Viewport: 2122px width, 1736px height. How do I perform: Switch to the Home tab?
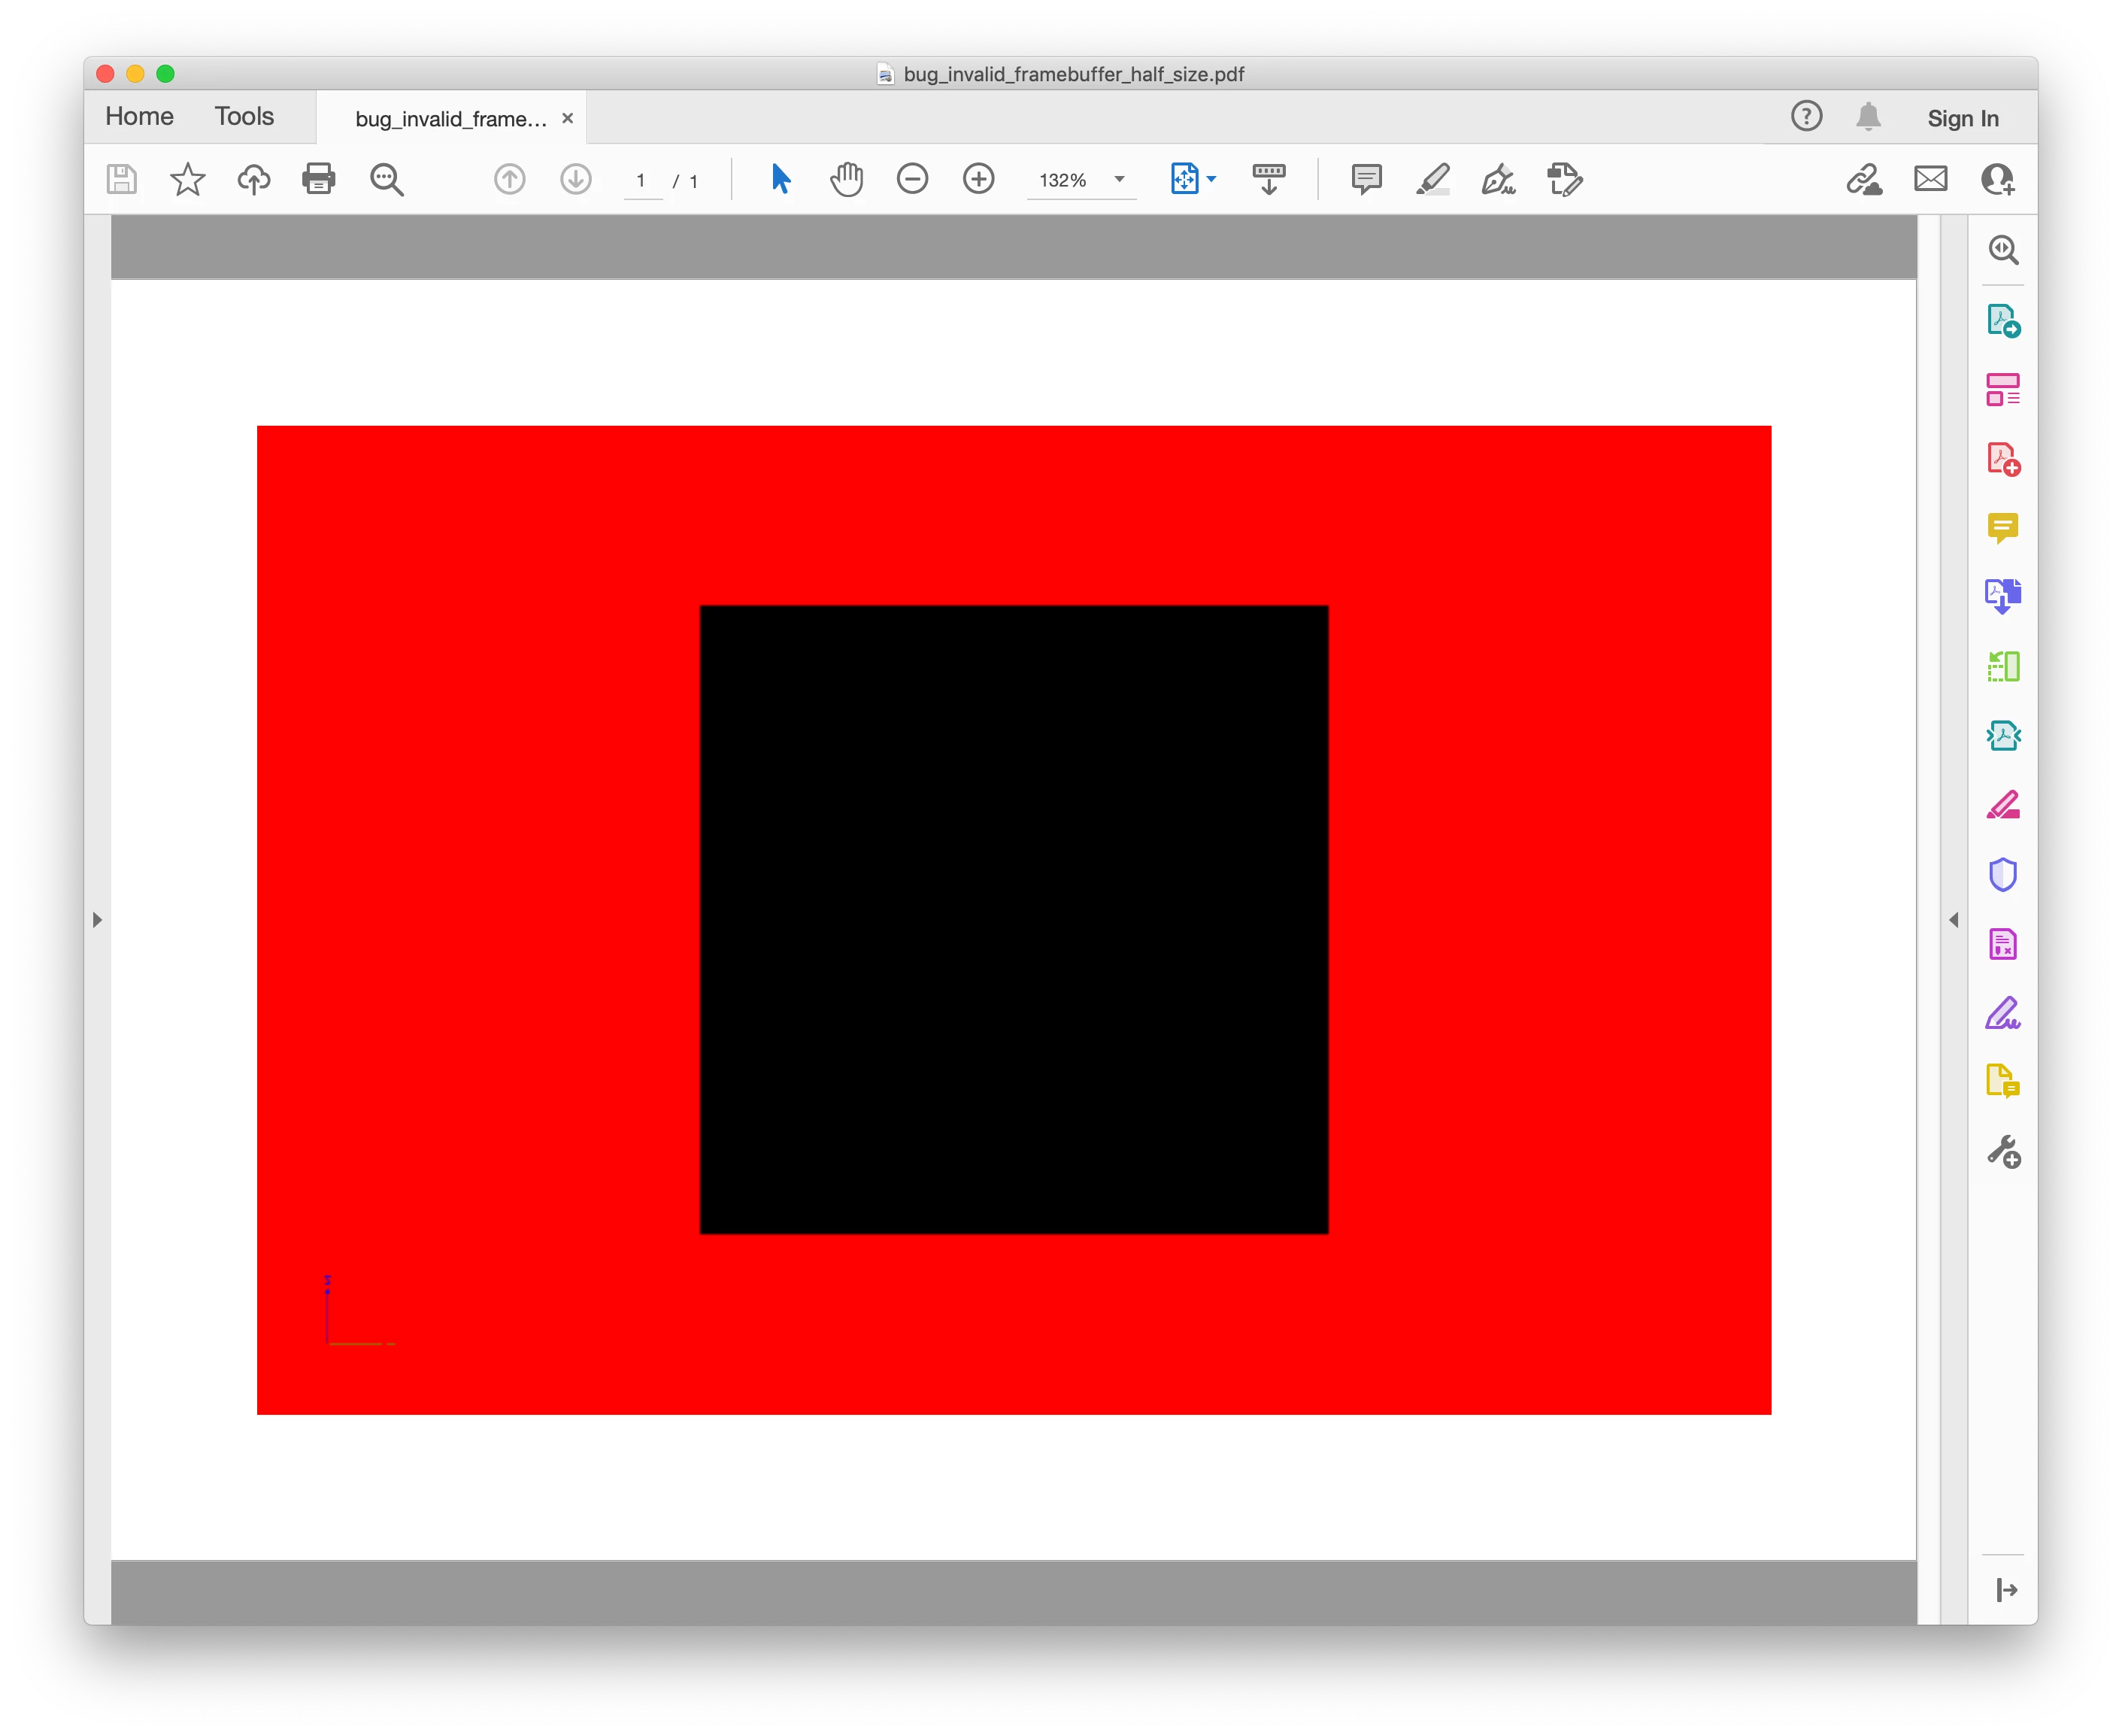[139, 117]
